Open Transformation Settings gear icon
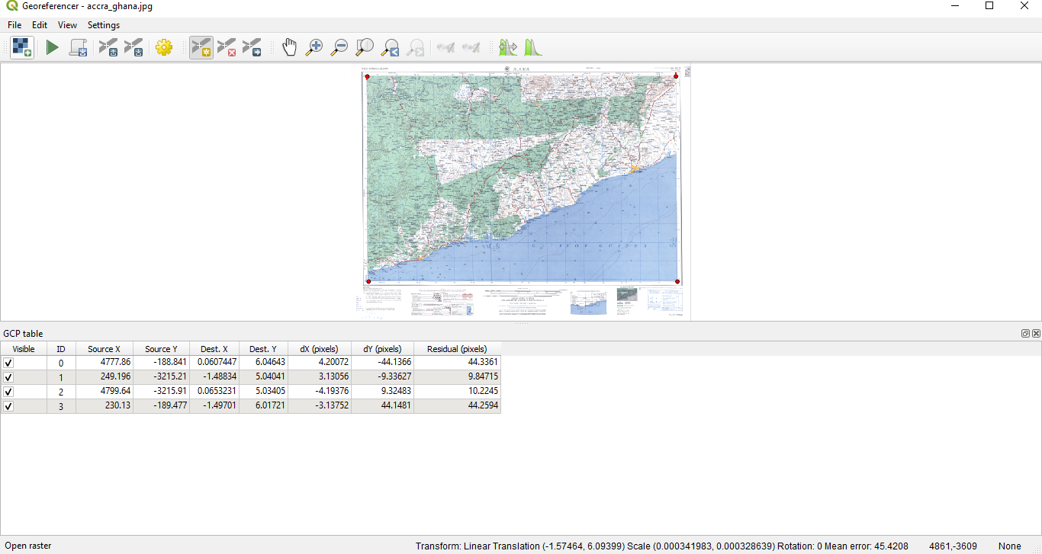 (x=164, y=48)
